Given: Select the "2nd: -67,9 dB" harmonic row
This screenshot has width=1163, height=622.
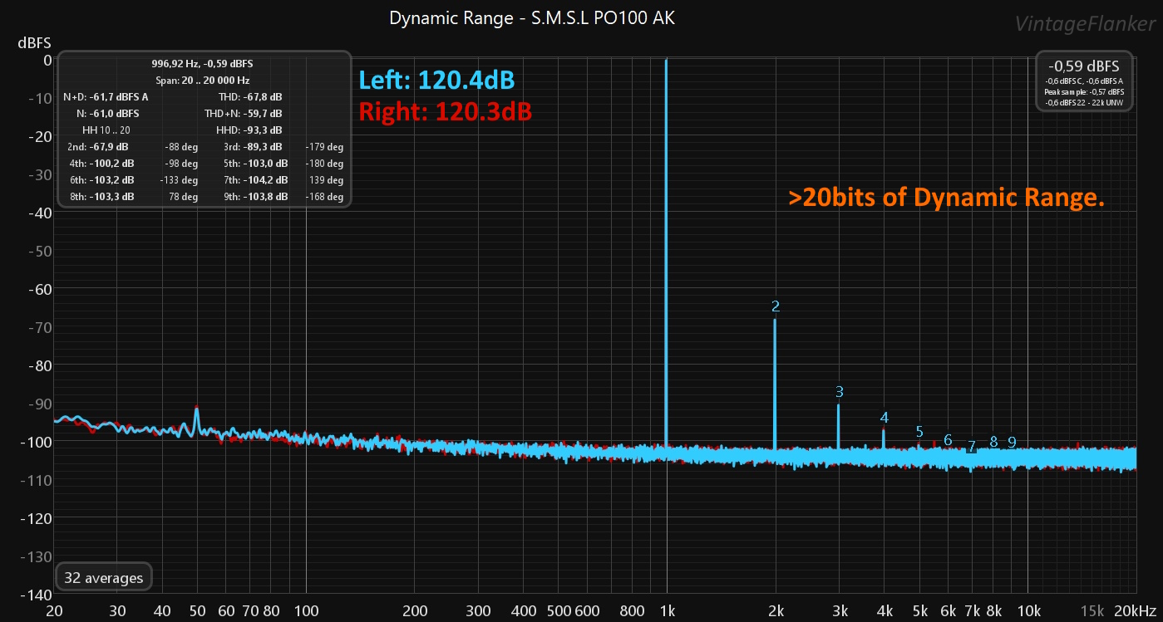Looking at the screenshot, I should click(x=100, y=147).
